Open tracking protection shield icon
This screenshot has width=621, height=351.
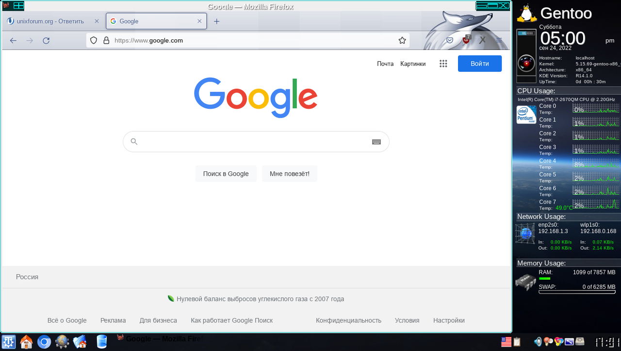coord(94,41)
